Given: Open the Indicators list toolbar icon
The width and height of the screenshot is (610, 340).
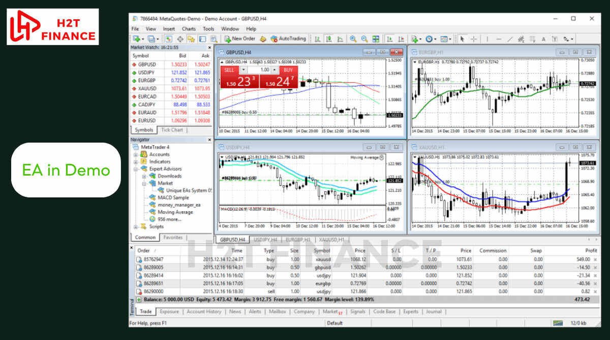Looking at the screenshot, I should (414, 39).
